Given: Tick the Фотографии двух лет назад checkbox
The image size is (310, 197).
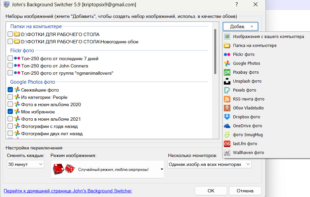Looking at the screenshot, I should click(x=10, y=134).
